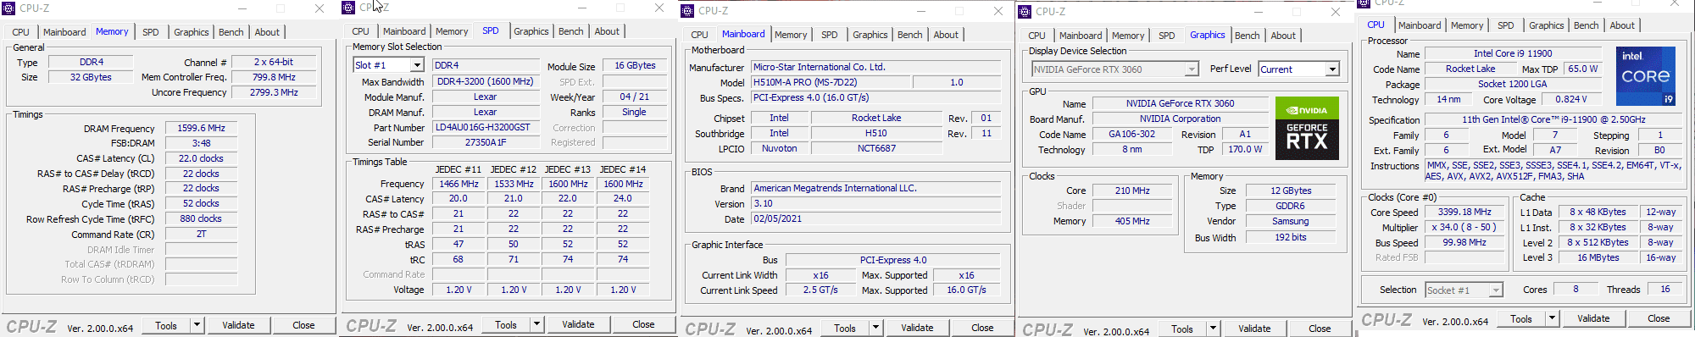The height and width of the screenshot is (337, 1695).
Task: Click the CPU-Z title icon in Graphics window
Action: (1025, 12)
